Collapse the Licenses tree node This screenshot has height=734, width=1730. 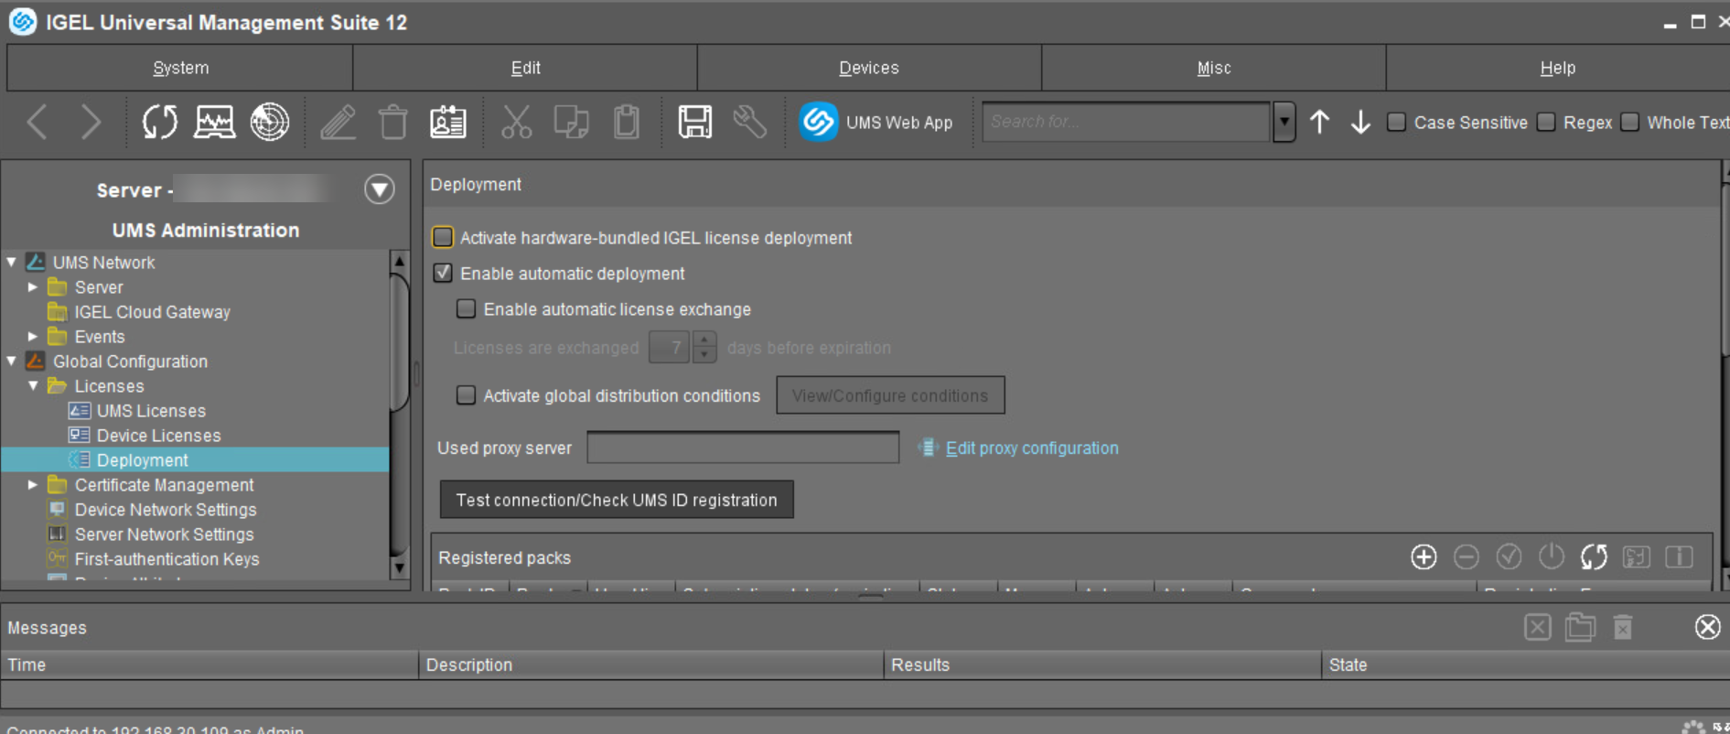pos(33,386)
